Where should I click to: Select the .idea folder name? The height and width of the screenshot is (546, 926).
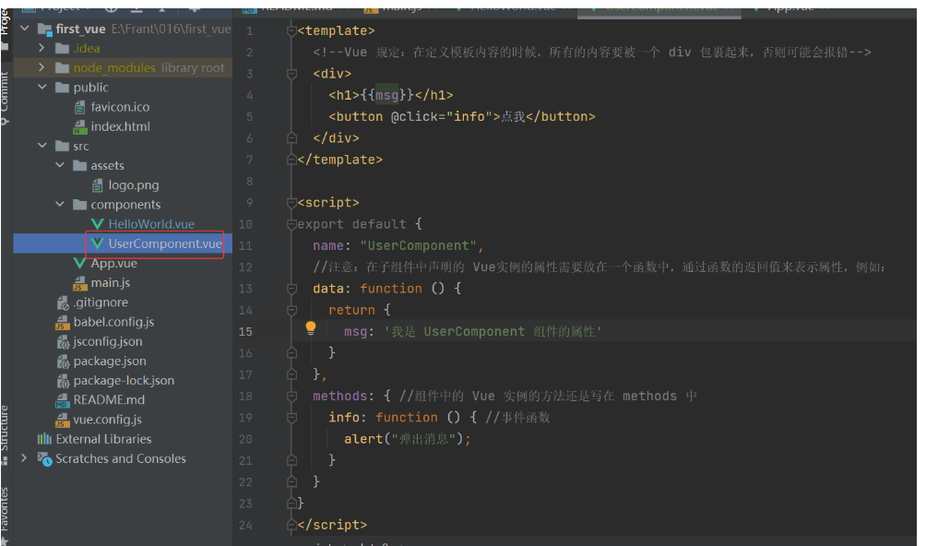coord(86,48)
